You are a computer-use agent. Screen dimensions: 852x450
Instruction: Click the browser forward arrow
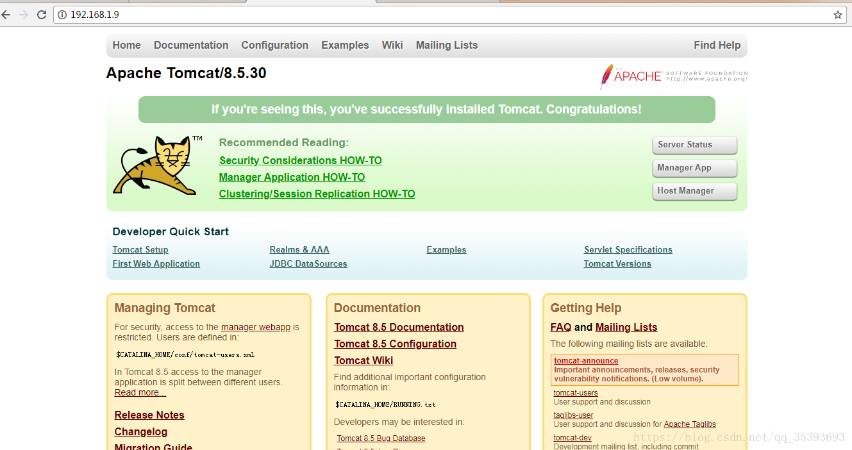(x=24, y=14)
